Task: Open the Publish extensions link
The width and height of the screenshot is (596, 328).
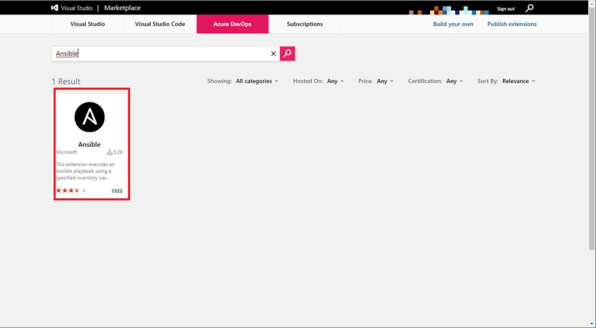Action: click(512, 24)
